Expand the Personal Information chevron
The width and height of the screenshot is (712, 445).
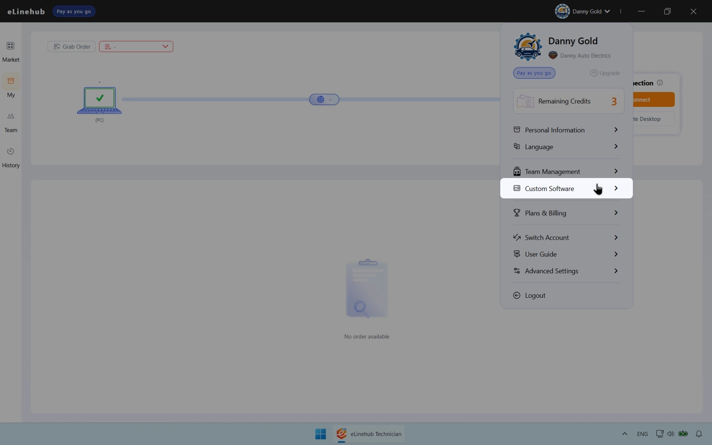[x=616, y=129]
